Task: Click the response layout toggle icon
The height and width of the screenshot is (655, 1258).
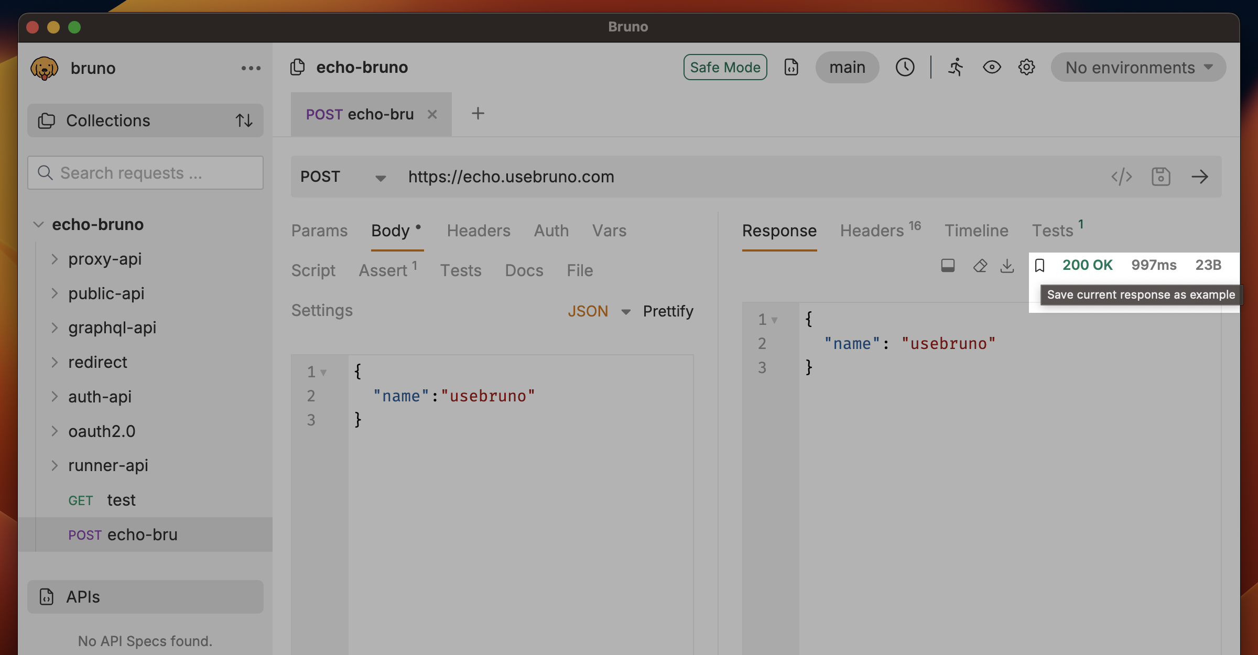Action: [948, 266]
